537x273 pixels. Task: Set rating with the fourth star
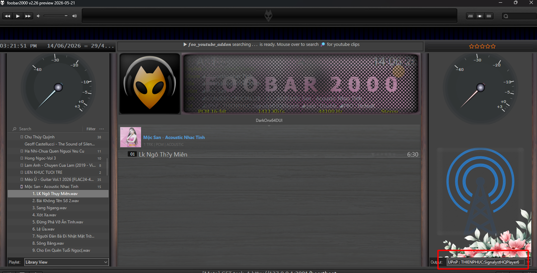click(x=488, y=46)
